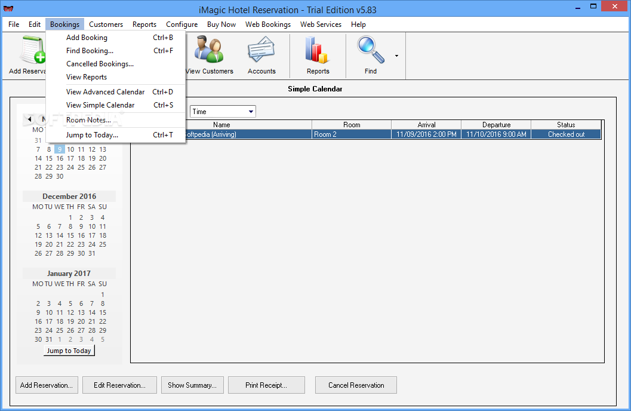Choose Find Booking... from the menu
This screenshot has height=411, width=631.
pyautogui.click(x=116, y=51)
